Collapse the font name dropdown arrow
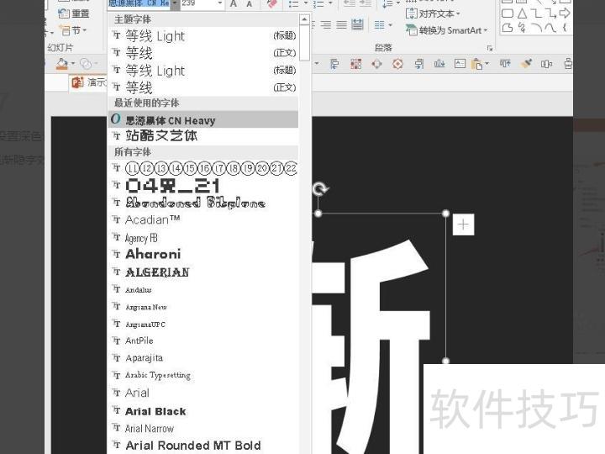Screen dimensions: 605x454 coord(175,3)
